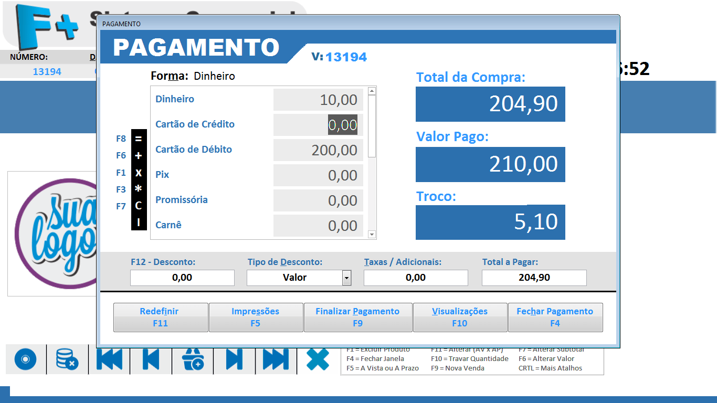Viewport: 717px width, 403px height.
Task: Click Fechar Pagamento F4 button
Action: [555, 317]
